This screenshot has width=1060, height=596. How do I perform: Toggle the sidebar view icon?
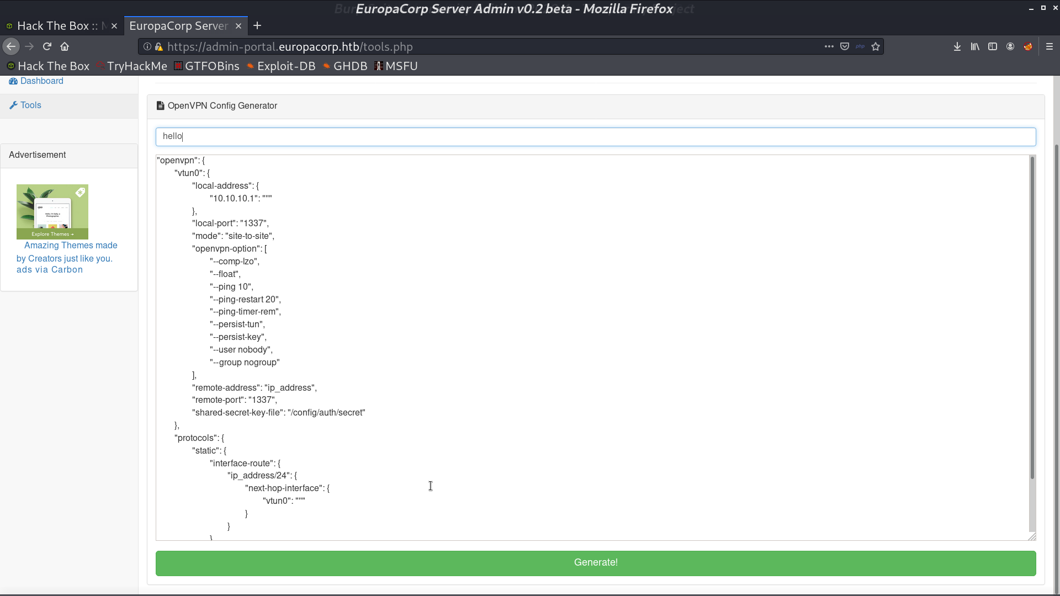(x=993, y=47)
